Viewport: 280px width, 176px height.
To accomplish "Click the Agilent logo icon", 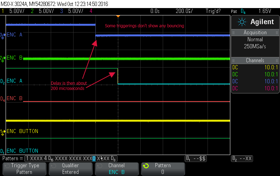I will 241,22.
